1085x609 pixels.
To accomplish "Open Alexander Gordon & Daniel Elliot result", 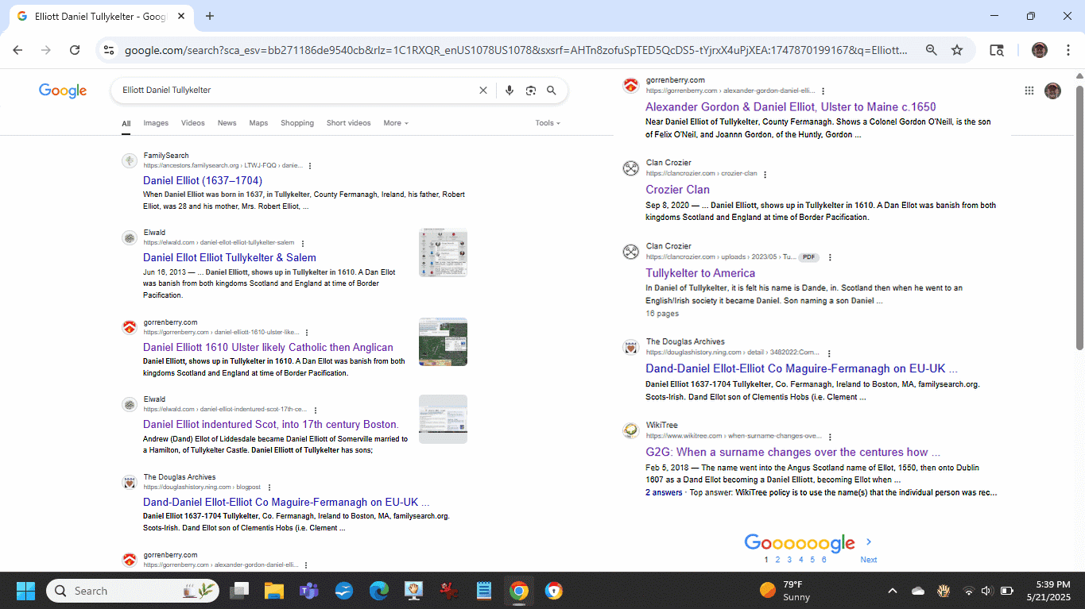I will pyautogui.click(x=791, y=106).
